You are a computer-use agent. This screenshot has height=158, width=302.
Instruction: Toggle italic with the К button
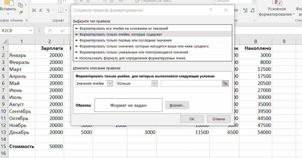[41, 10]
